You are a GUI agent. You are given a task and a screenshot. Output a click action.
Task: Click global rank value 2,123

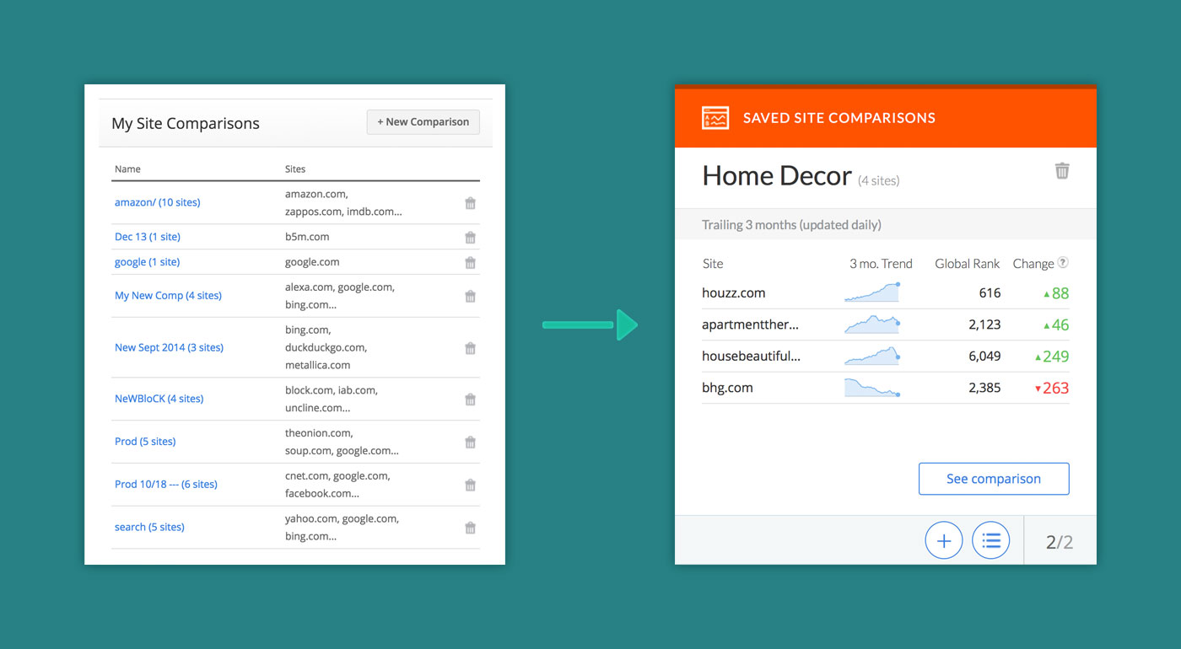click(984, 324)
